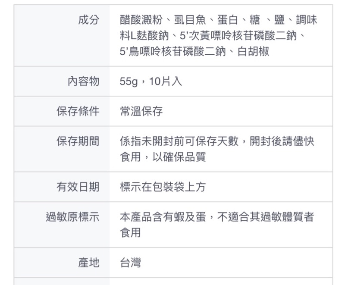Click the 產地 row label

coord(88,262)
